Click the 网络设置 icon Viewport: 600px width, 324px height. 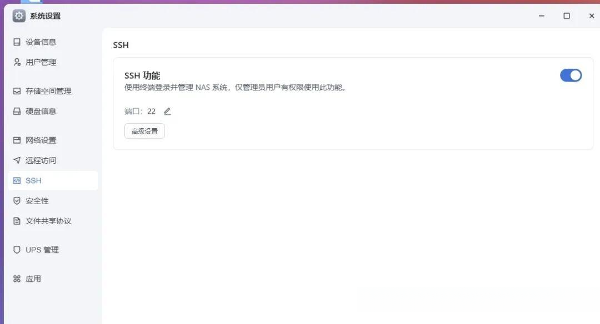[x=17, y=140]
